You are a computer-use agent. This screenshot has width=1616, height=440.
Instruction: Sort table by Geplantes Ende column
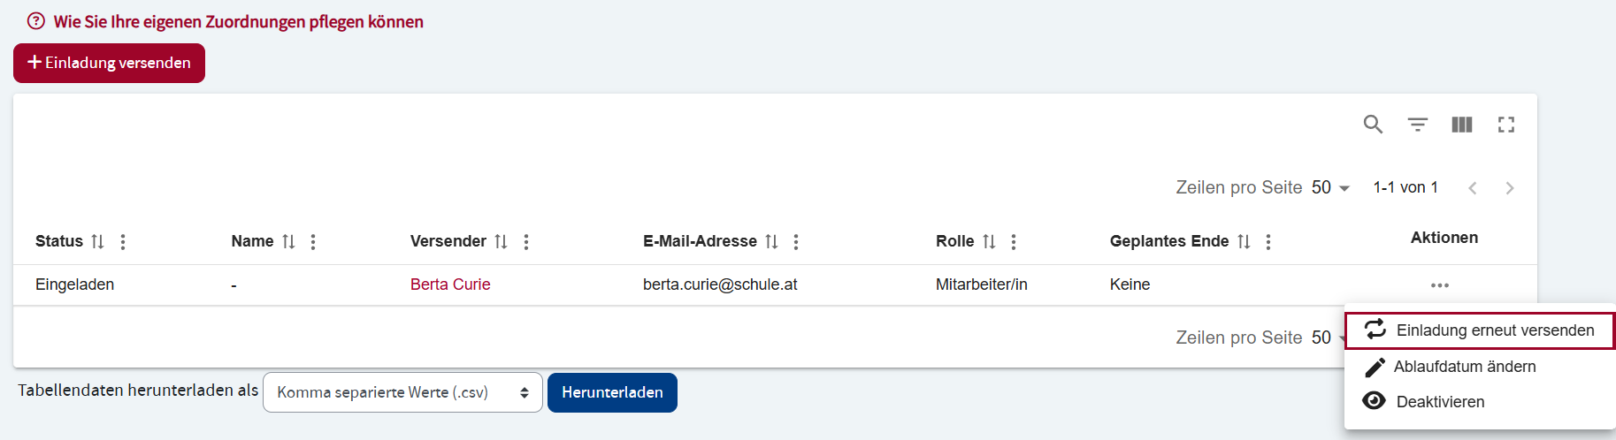click(x=1244, y=241)
